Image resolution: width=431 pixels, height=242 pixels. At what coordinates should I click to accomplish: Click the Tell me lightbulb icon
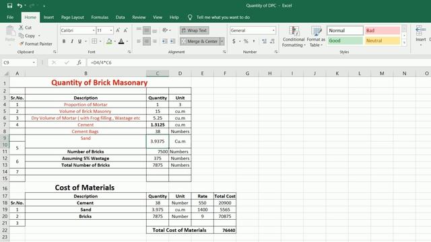coord(190,17)
